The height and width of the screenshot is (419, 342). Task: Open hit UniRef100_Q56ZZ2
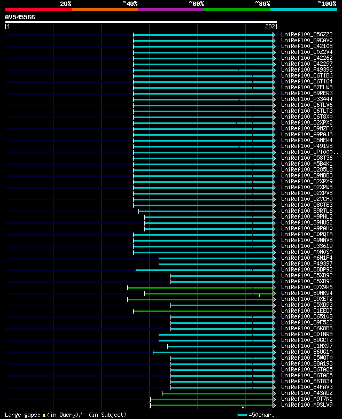click(307, 34)
